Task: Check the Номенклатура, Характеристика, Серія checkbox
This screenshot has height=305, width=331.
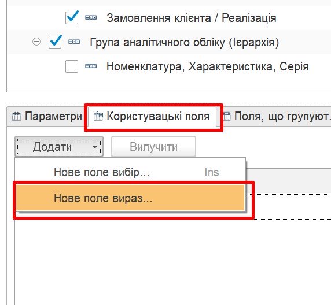Action: click(72, 66)
